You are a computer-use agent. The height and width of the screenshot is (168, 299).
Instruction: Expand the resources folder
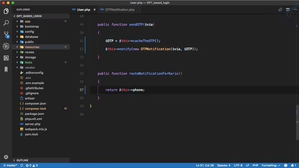point(41,47)
